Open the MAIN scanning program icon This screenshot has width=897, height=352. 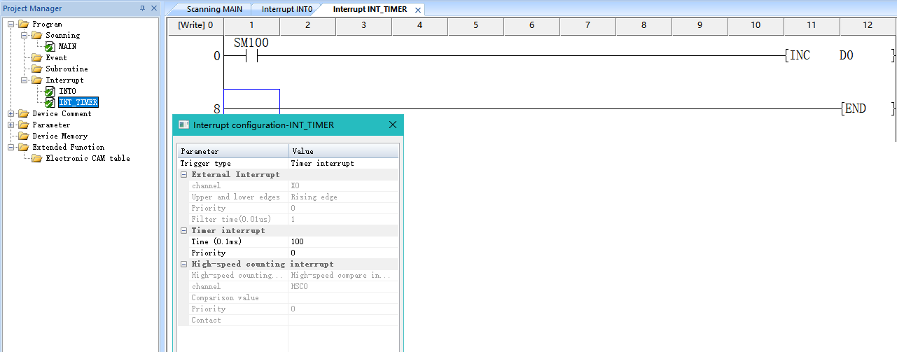click(50, 46)
